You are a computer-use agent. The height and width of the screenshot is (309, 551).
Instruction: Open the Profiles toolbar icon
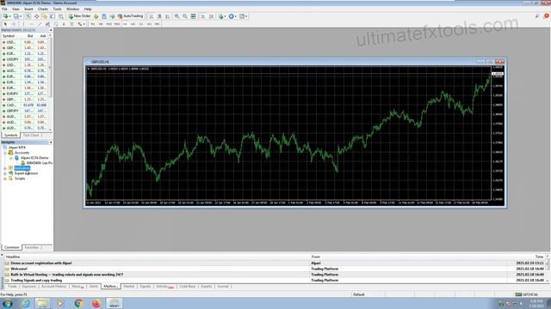(16, 16)
